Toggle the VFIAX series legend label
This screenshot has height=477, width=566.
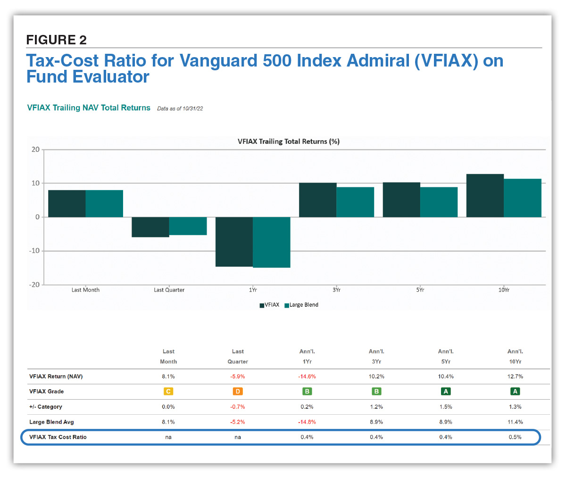(272, 305)
